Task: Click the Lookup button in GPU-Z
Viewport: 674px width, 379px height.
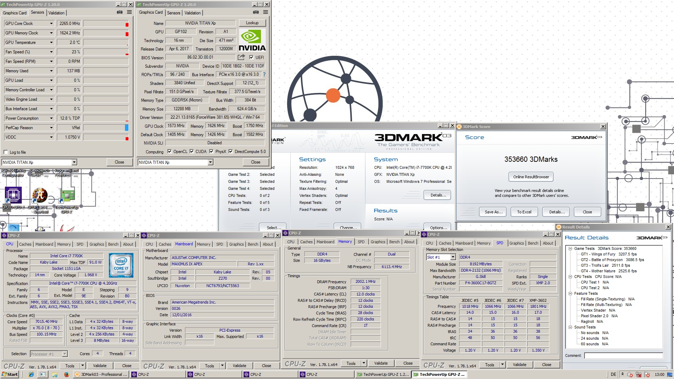Action: click(252, 23)
